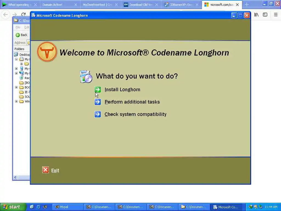Viewport: 281px width, 211px height.
Task: Click the taskbar clock
Action: click(x=271, y=207)
